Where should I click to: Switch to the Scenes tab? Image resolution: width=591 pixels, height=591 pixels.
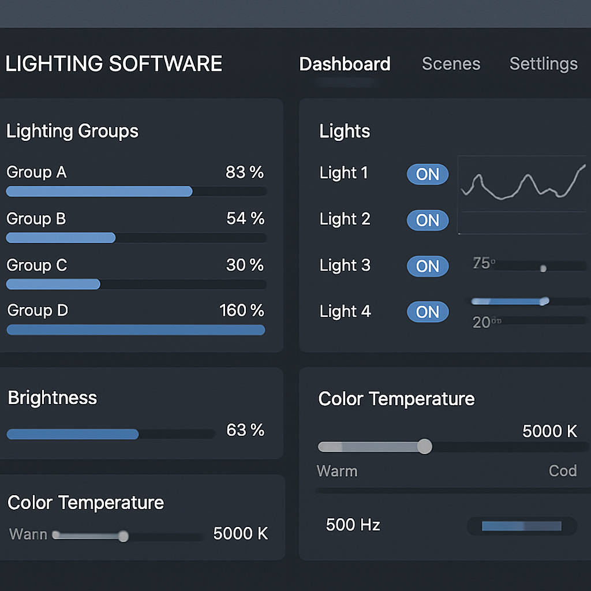451,64
